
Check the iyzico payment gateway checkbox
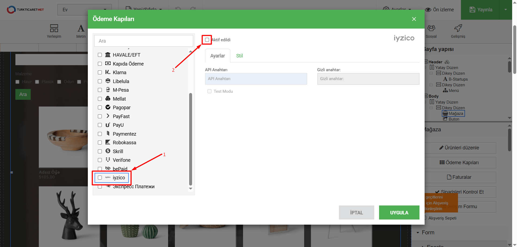pos(100,178)
